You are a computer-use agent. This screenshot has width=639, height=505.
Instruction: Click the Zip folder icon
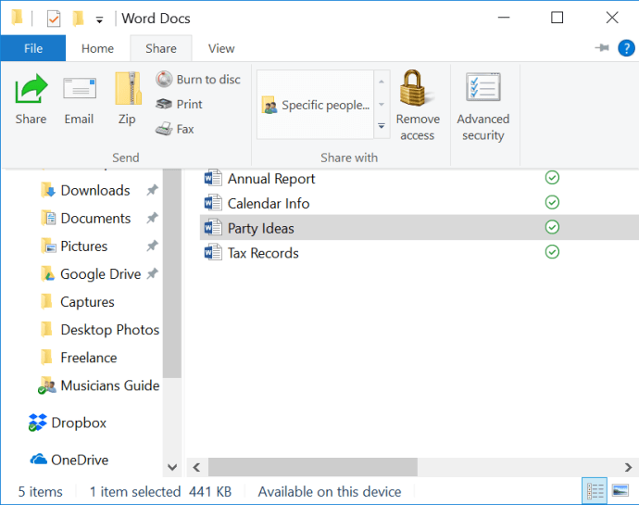coord(128,88)
